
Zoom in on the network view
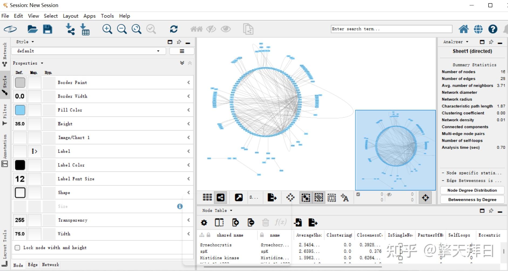click(107, 29)
